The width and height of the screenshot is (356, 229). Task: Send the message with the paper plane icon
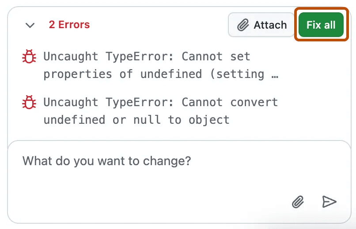point(329,202)
